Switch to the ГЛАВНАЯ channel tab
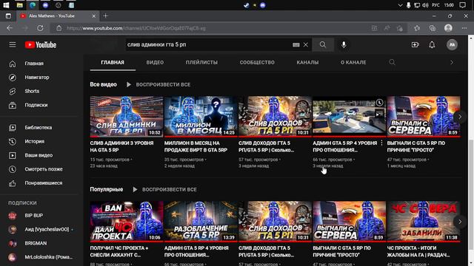Image resolution: width=474 pixels, height=266 pixels. point(113,62)
